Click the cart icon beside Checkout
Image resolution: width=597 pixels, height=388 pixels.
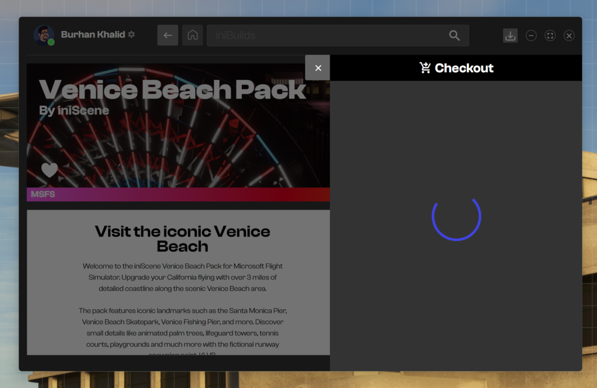pyautogui.click(x=425, y=68)
